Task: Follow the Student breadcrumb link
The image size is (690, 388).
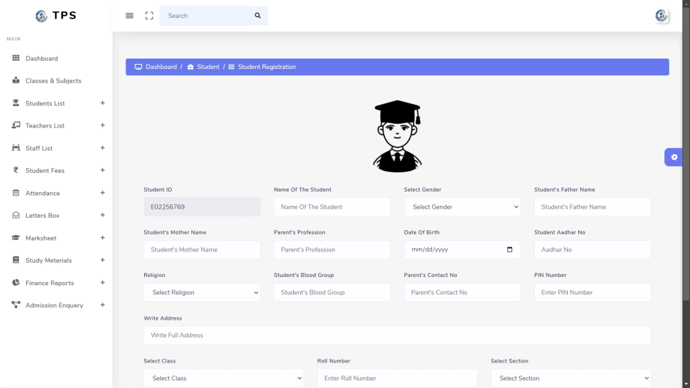Action: [x=208, y=67]
